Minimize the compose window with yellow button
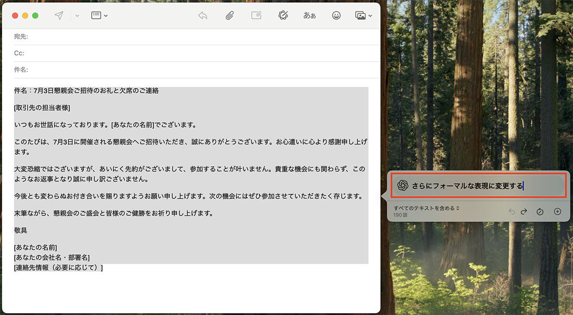Viewport: 573px width, 315px height. [25, 16]
